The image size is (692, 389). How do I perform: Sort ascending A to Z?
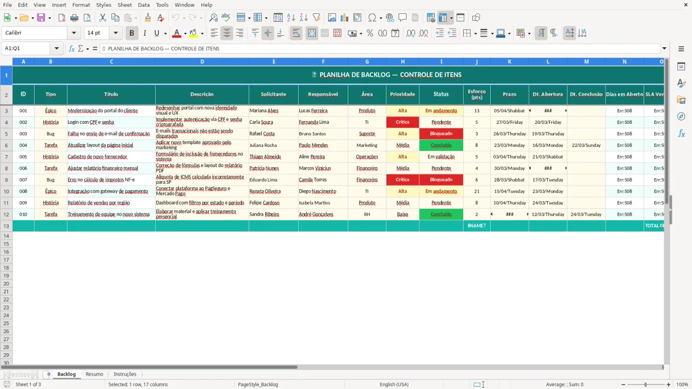(x=291, y=18)
